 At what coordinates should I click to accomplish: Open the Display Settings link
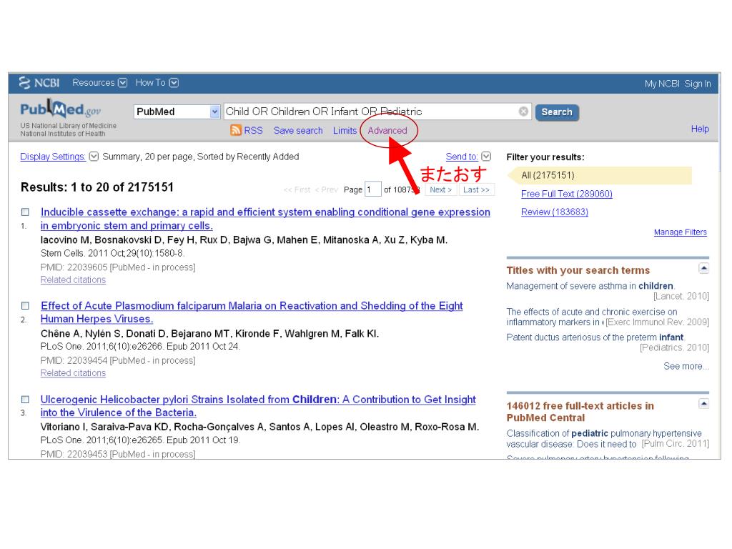[53, 157]
